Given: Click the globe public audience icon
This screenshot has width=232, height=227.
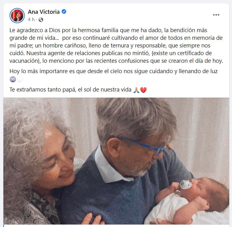Looking at the screenshot, I should [41, 20].
